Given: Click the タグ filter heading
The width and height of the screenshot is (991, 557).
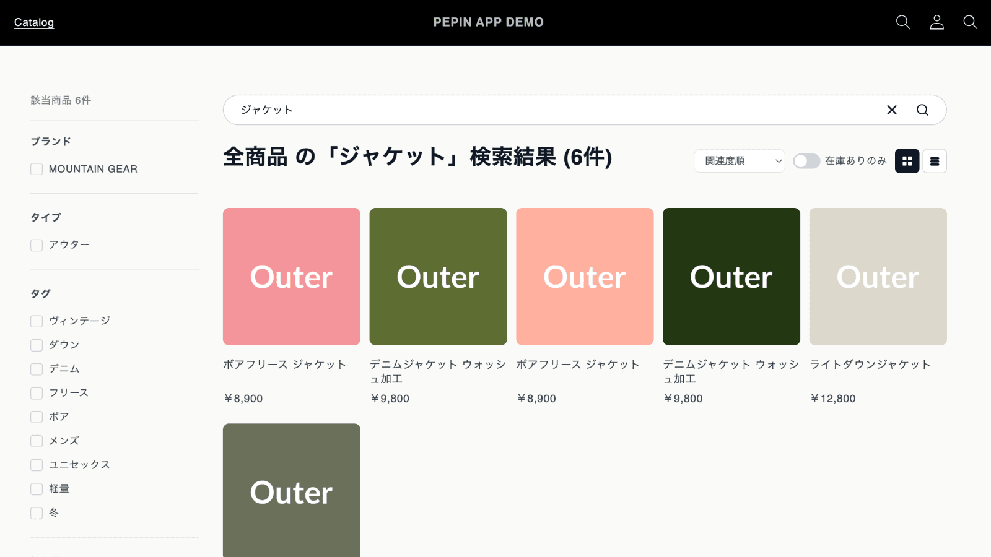Looking at the screenshot, I should tap(41, 294).
